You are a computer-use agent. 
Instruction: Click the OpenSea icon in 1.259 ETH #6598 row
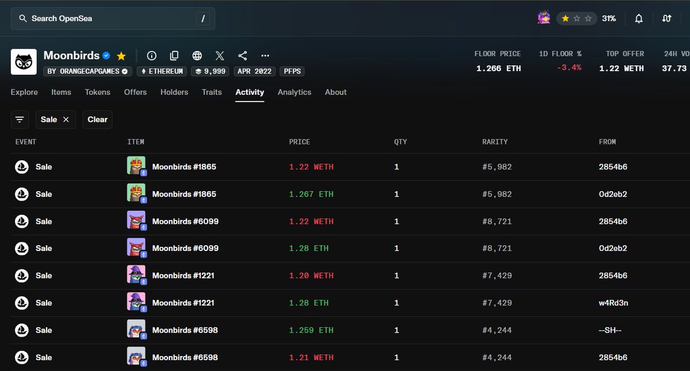tap(22, 330)
